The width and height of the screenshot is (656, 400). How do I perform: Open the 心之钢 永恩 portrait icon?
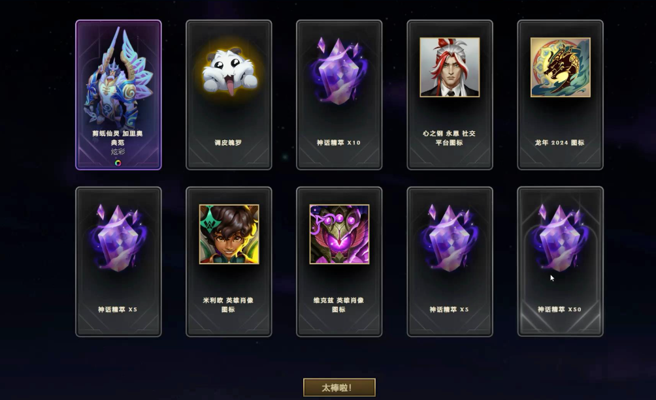coord(450,67)
